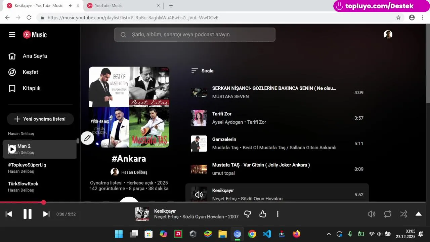The height and width of the screenshot is (242, 430).
Task: Open the hamburger guide menu
Action: tap(12, 35)
